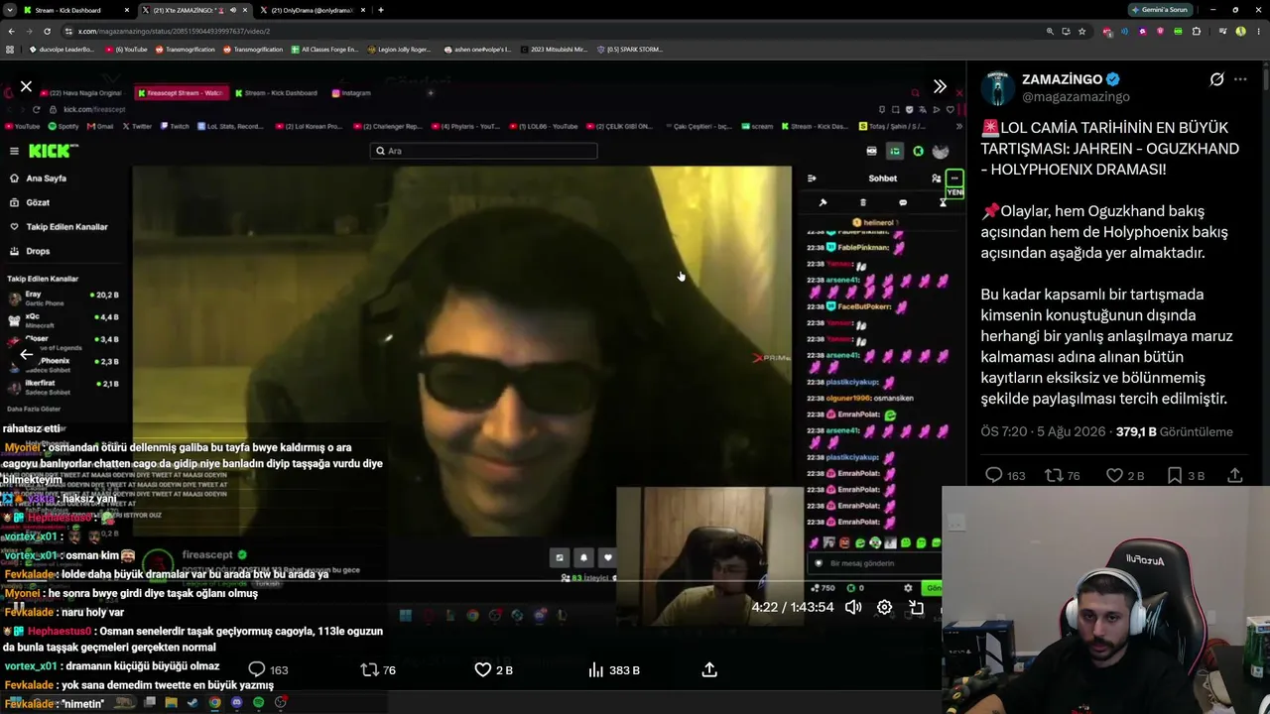Open the Chrome three-dot menu
Screen dimensions: 1270x714
(1258, 31)
